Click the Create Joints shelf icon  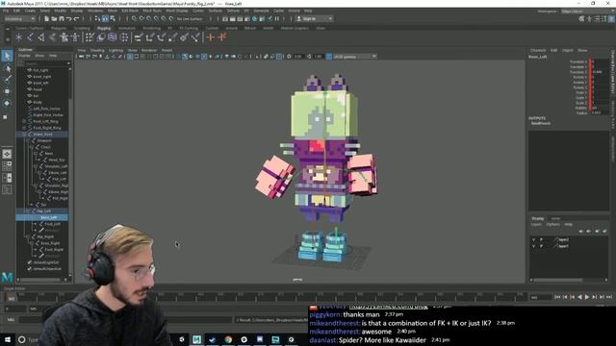click(x=30, y=37)
